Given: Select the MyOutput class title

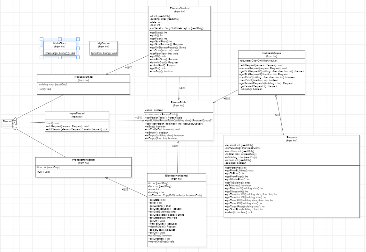Looking at the screenshot, I should coord(104,43).
